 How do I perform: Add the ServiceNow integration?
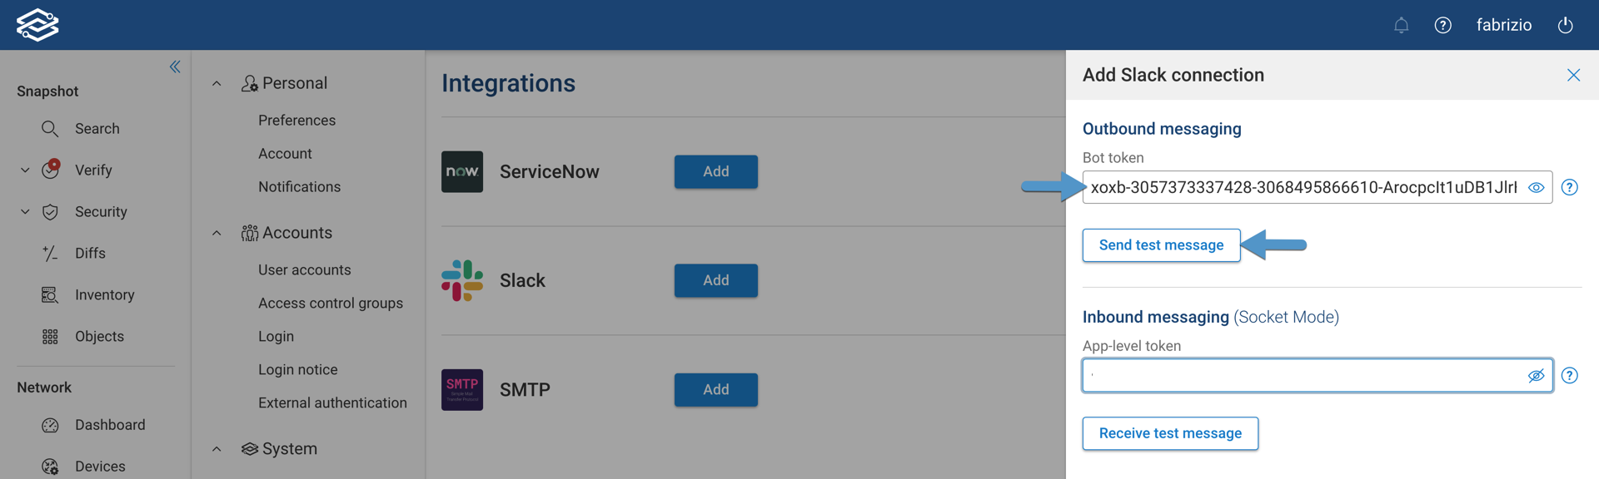click(x=715, y=172)
